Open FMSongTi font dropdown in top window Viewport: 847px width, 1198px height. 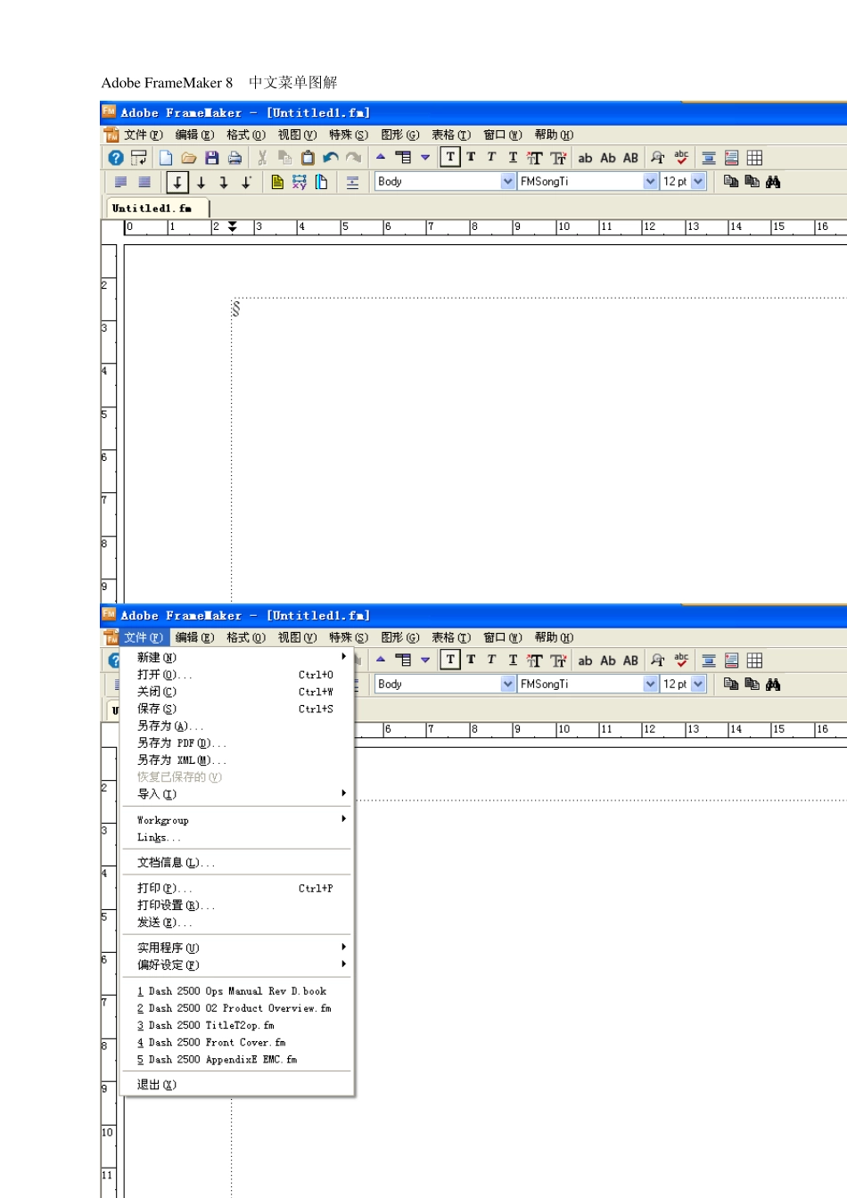click(651, 181)
